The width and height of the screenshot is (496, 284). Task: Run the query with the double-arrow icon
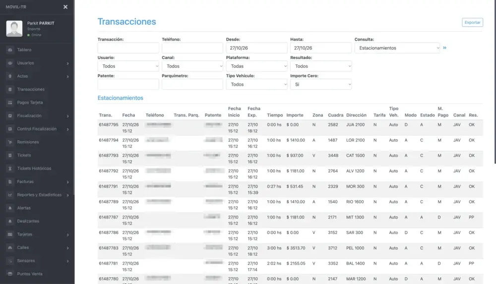[444, 48]
